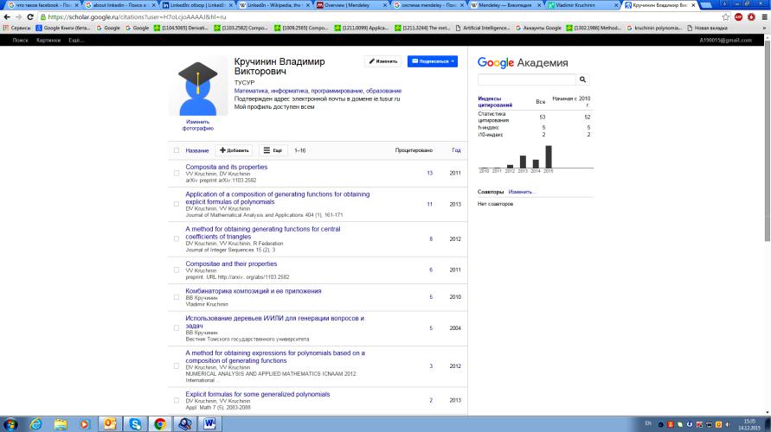
Task: Click the Изменить profile edit button
Action: pyautogui.click(x=382, y=61)
